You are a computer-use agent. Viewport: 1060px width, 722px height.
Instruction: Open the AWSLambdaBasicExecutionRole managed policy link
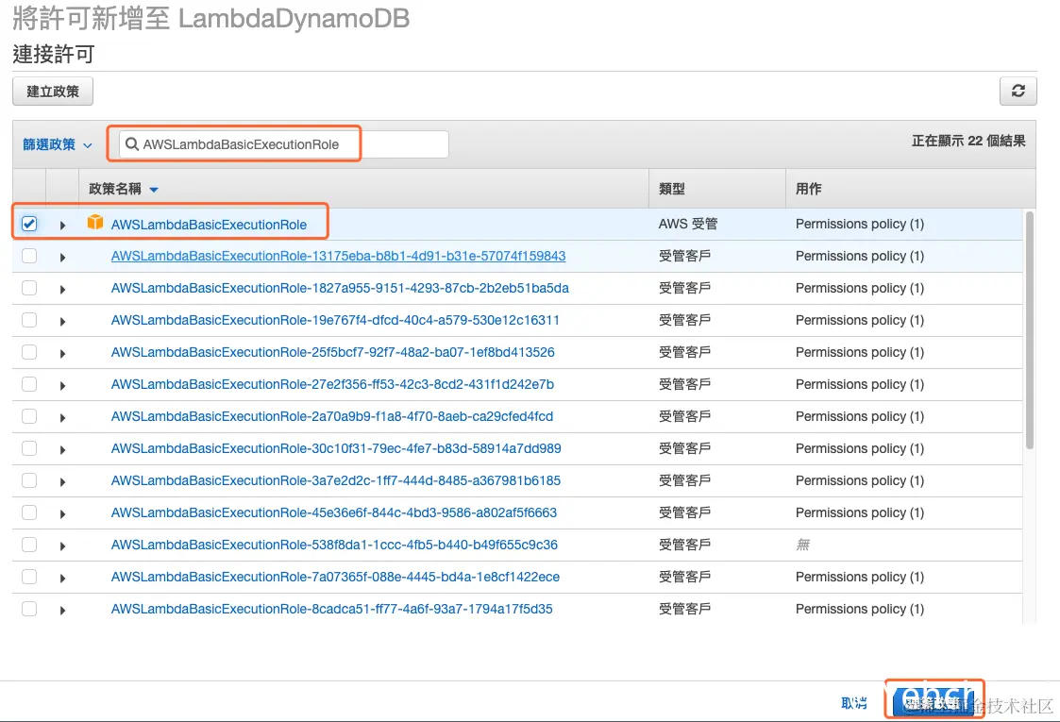pos(209,225)
